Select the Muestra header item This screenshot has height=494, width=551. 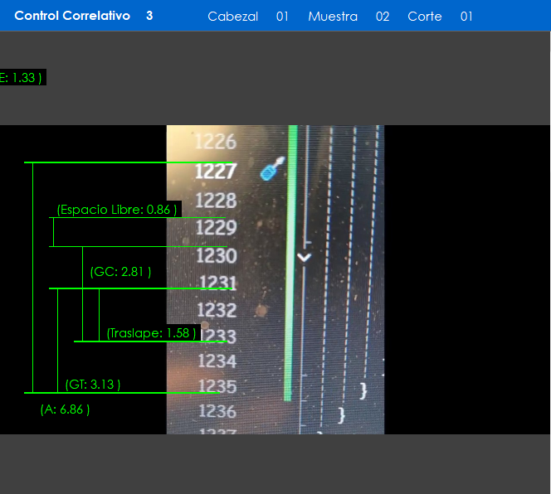tap(332, 17)
